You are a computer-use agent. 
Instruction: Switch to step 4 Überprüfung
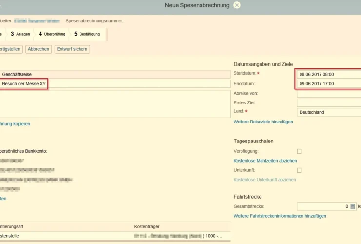point(53,34)
